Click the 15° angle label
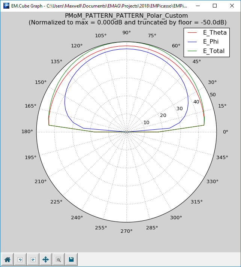This screenshot has width=241, height=267. tap(222, 106)
